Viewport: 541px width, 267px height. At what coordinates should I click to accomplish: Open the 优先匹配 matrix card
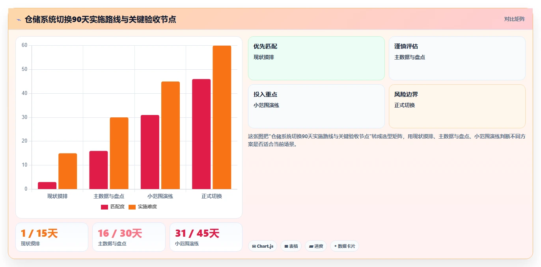pyautogui.click(x=316, y=58)
